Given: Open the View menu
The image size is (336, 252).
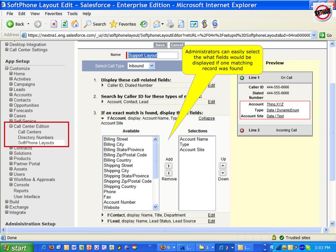Looking at the screenshot, I should pyautogui.click(x=35, y=14).
